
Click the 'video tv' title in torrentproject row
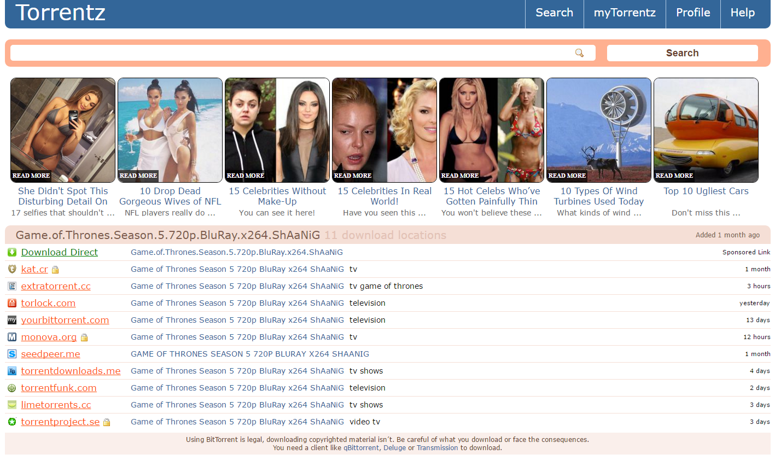[365, 422]
